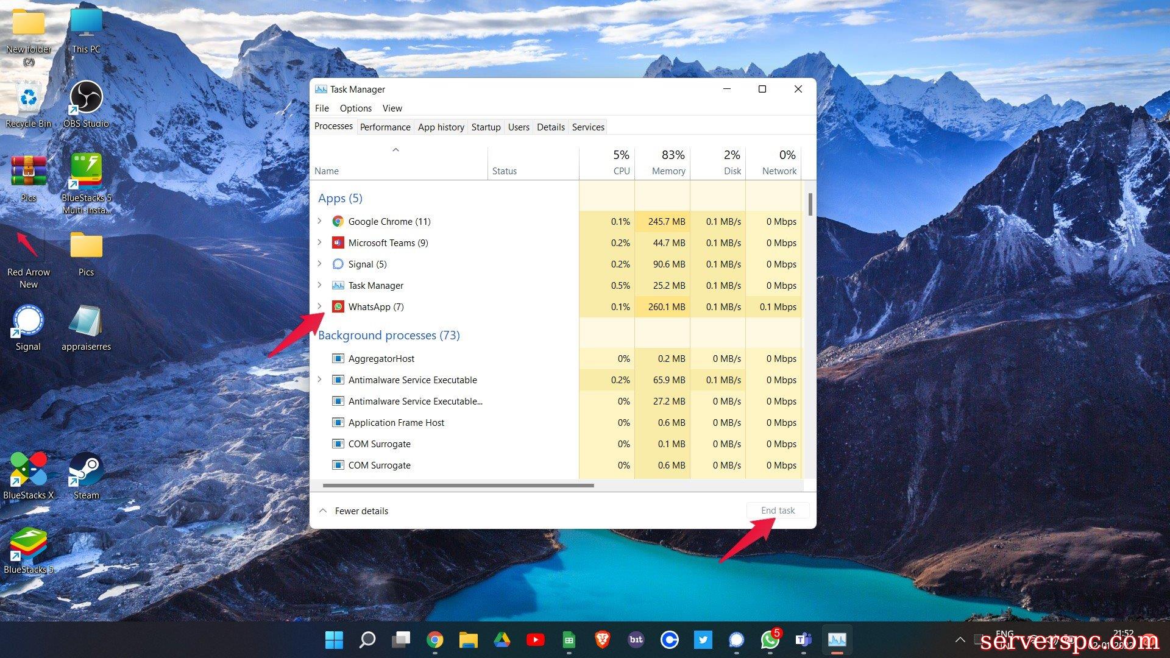Click the WhatsApp process icon

click(x=338, y=307)
